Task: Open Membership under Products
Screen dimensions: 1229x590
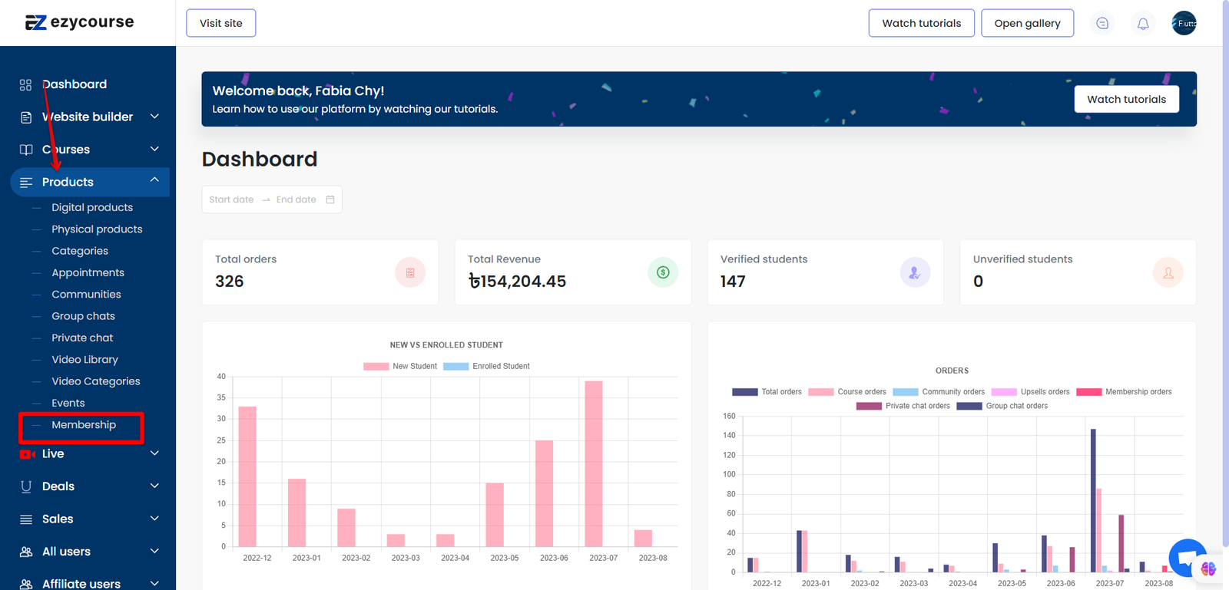Action: point(84,425)
